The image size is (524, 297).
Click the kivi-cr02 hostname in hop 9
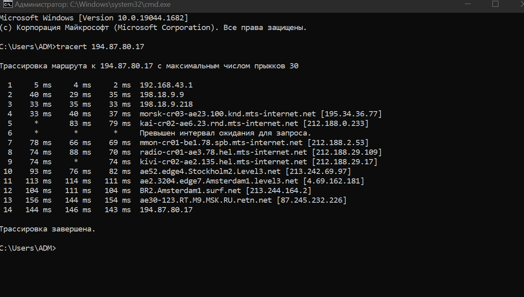223,162
